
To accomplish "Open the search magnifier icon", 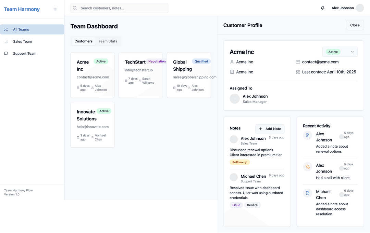I will click(x=75, y=8).
